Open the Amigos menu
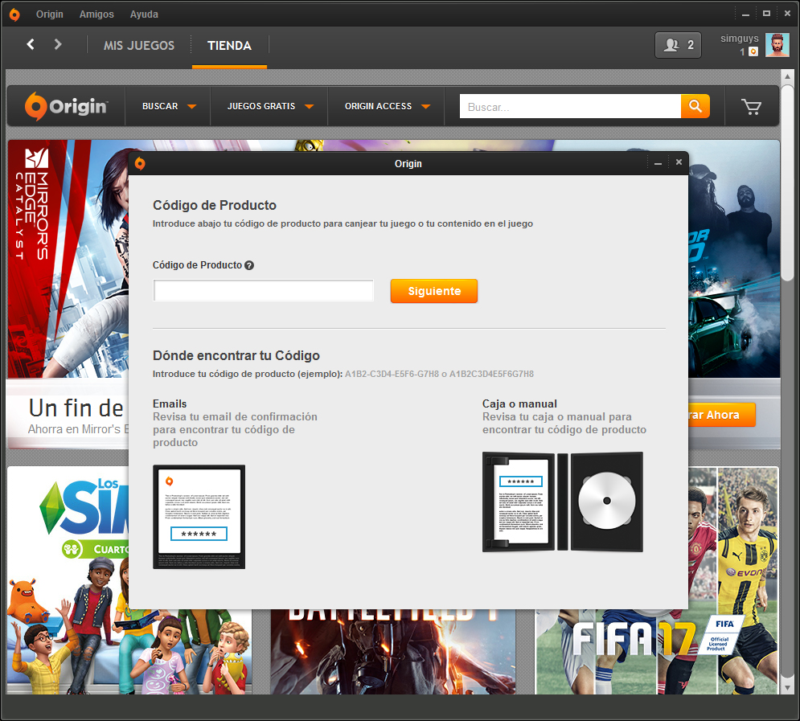The image size is (800, 721). coord(96,14)
